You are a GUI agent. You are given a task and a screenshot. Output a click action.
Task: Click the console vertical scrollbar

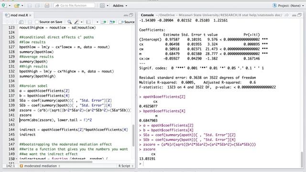tap(302, 159)
